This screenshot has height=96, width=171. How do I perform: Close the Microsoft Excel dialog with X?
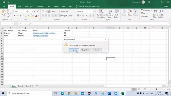[x=106, y=39]
